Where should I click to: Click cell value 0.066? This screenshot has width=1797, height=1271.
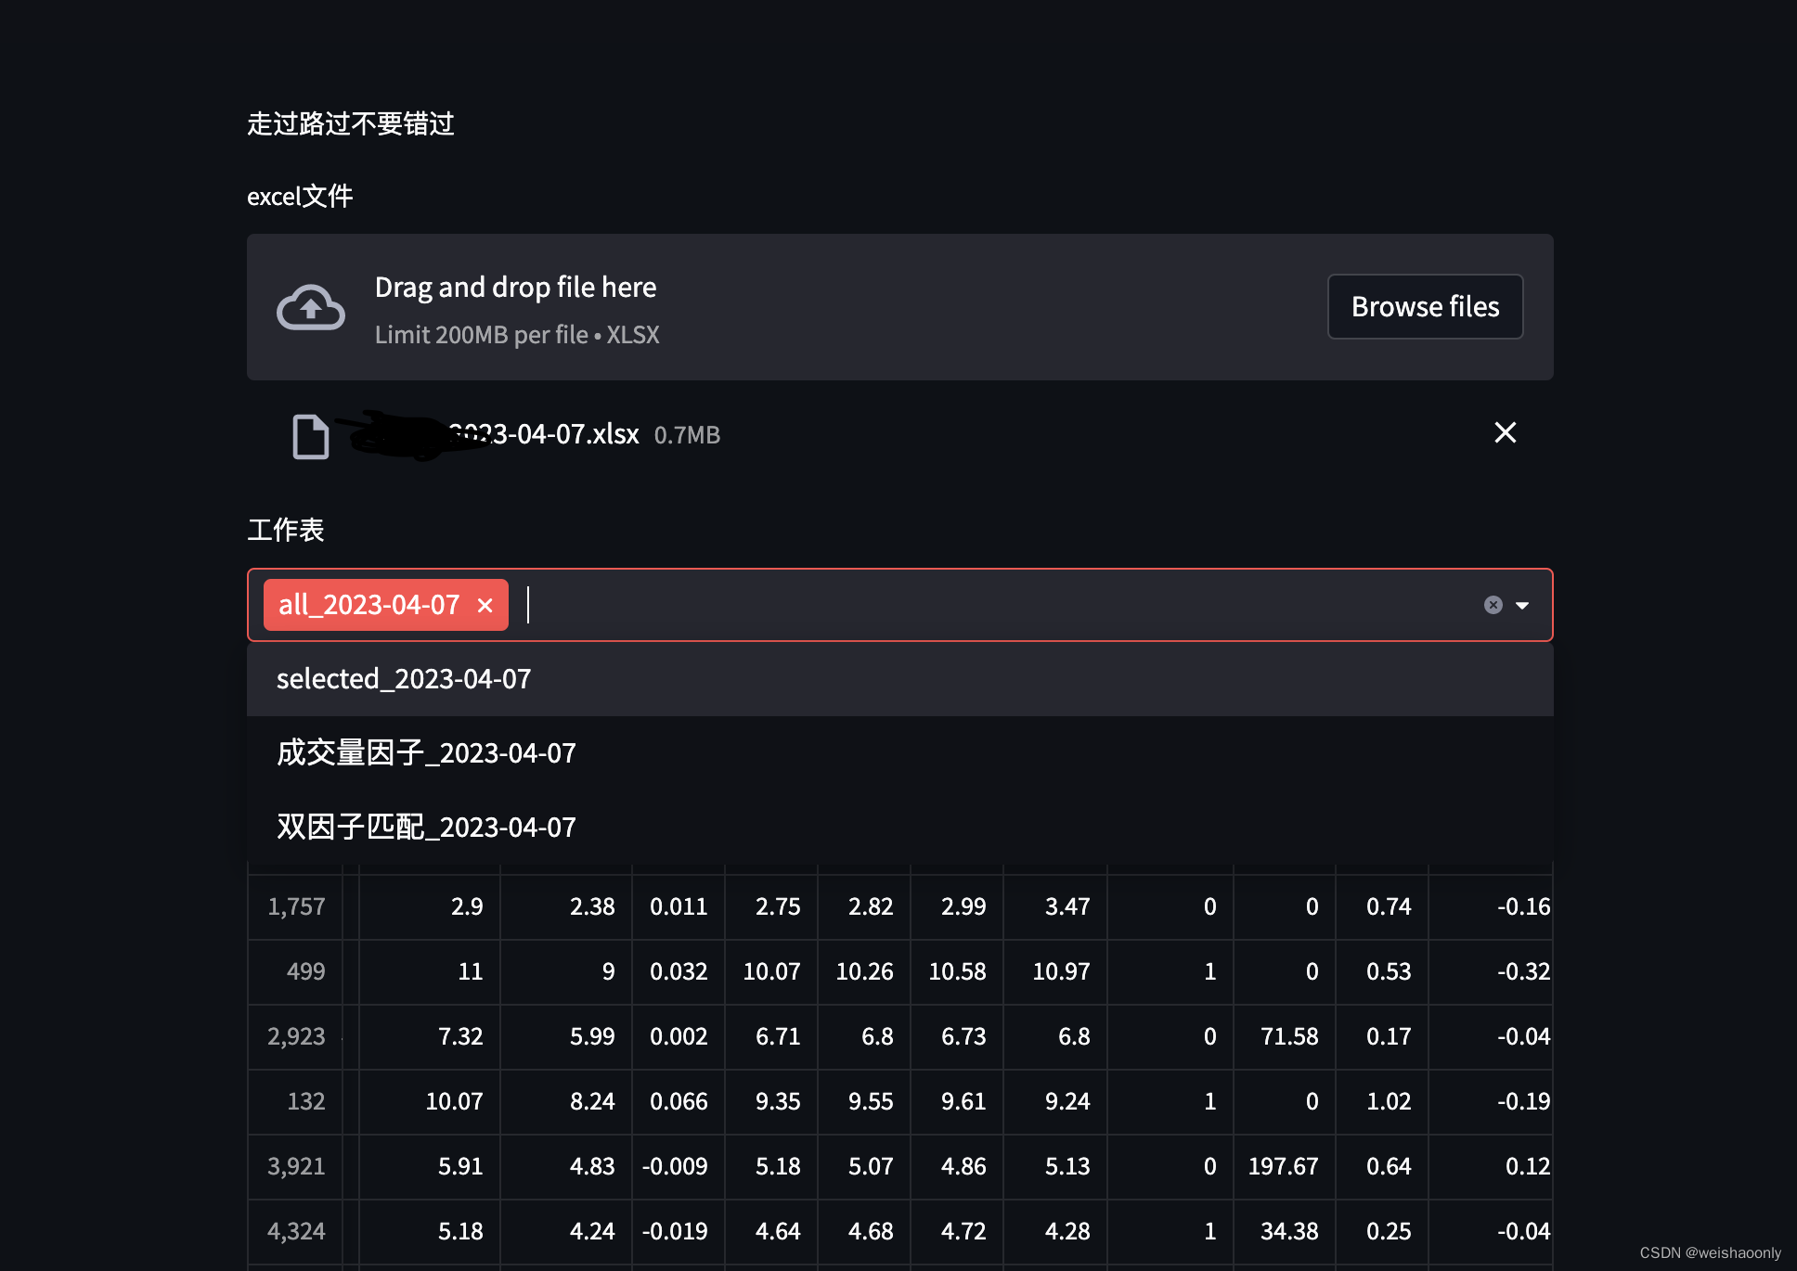click(679, 1101)
